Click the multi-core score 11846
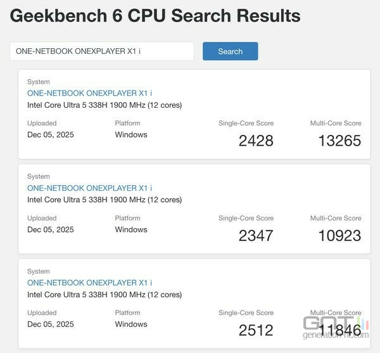This screenshot has width=380, height=353. tap(339, 330)
